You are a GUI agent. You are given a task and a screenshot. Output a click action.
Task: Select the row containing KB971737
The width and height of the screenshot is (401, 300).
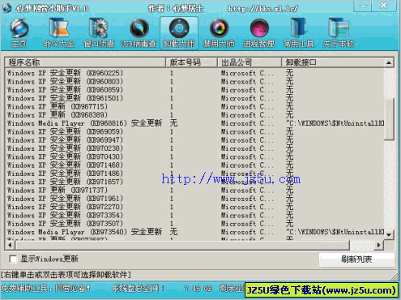(x=194, y=191)
